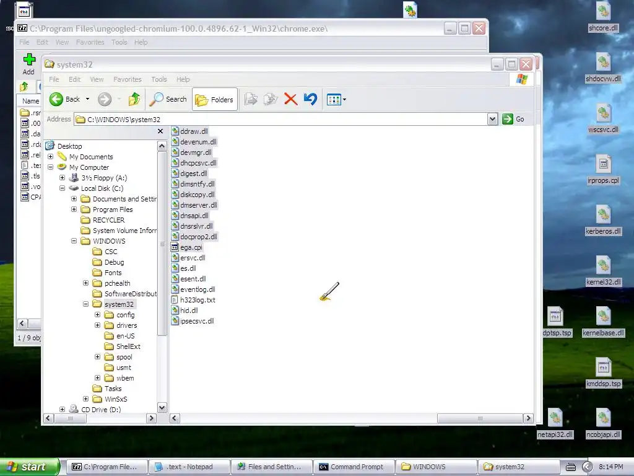Expand 3½ Floppy (A:) node

click(63, 178)
